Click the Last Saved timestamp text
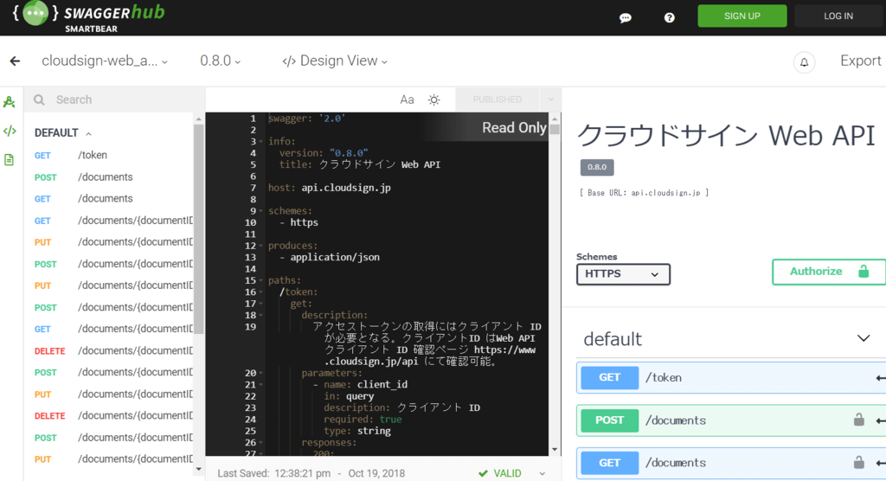The width and height of the screenshot is (886, 481). (311, 474)
